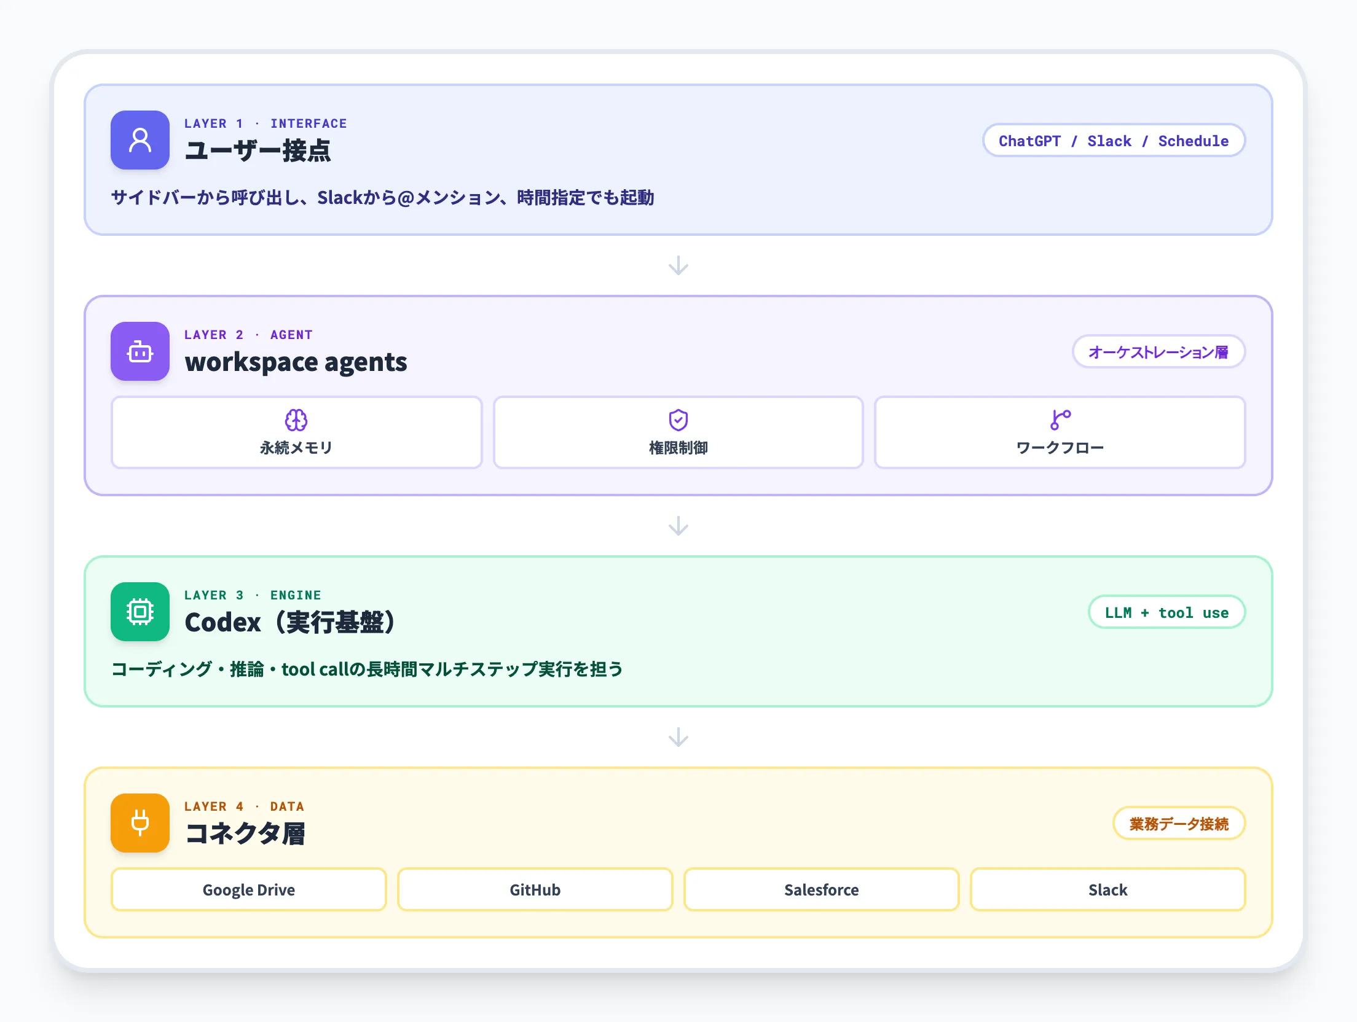Click the LLM + tool use badge

click(1166, 612)
